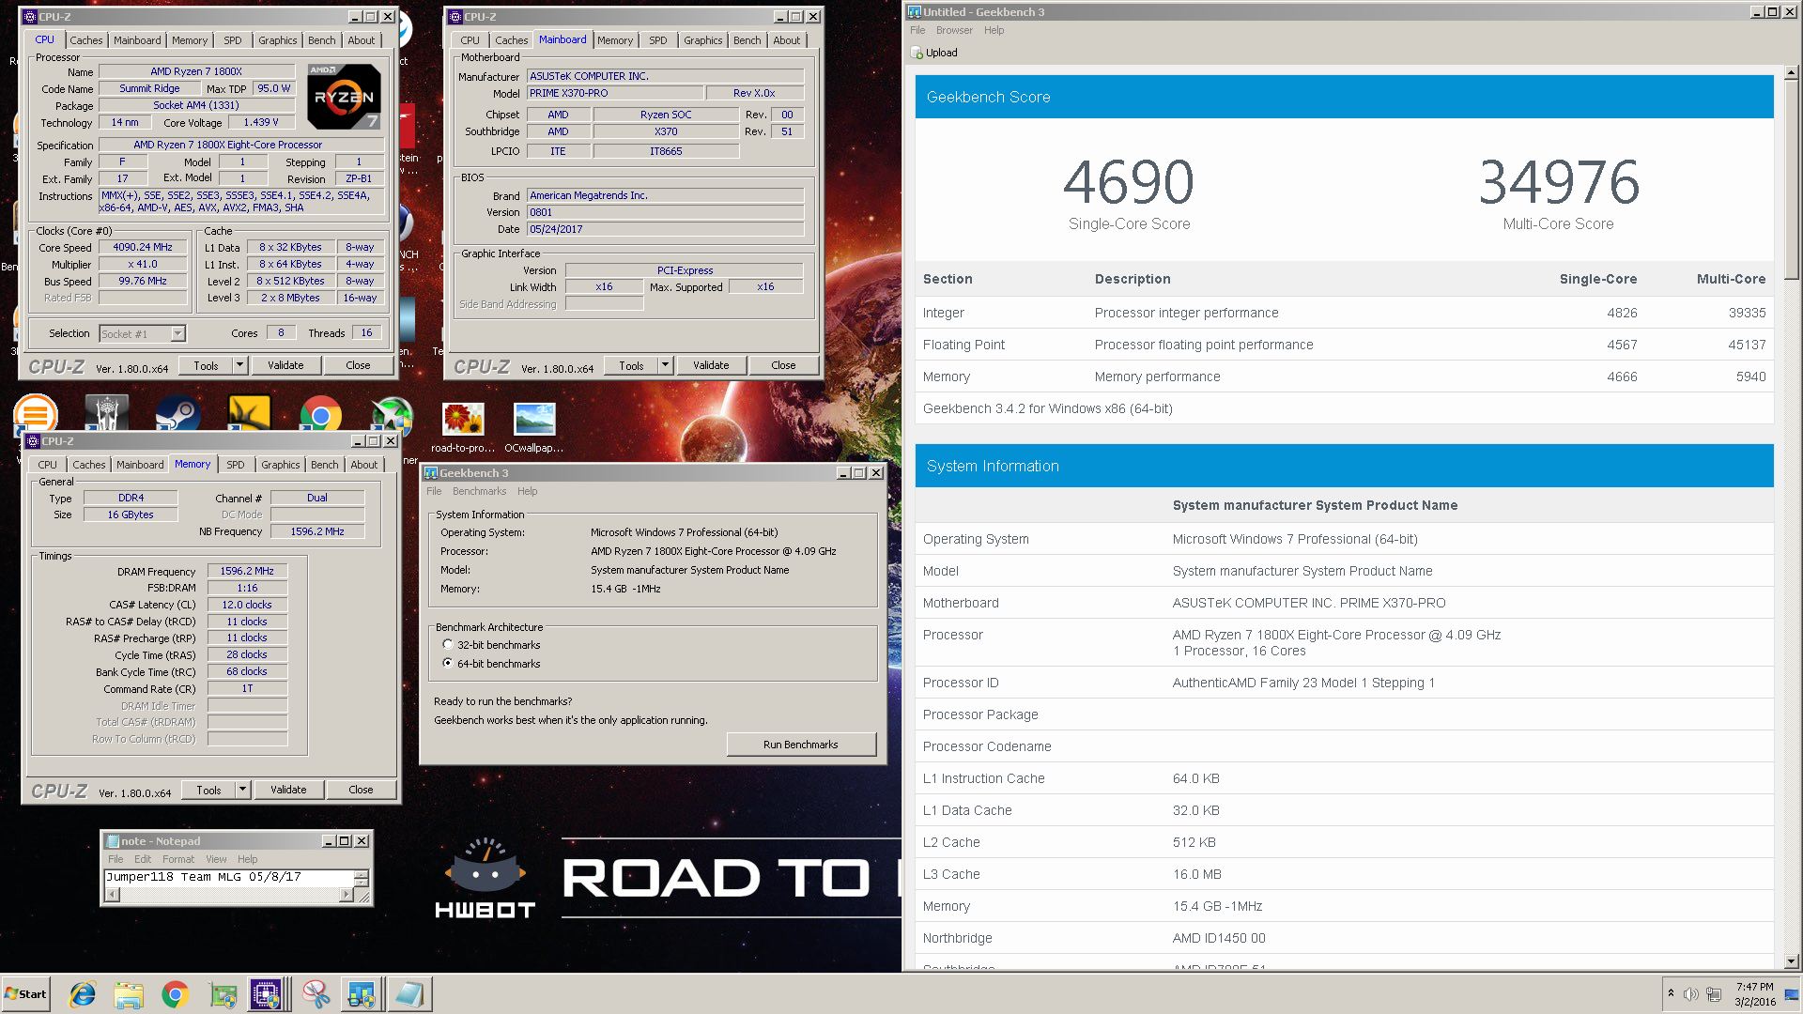Click Close button in CPU-Z Mainboard window
1803x1014 pixels.
click(783, 365)
